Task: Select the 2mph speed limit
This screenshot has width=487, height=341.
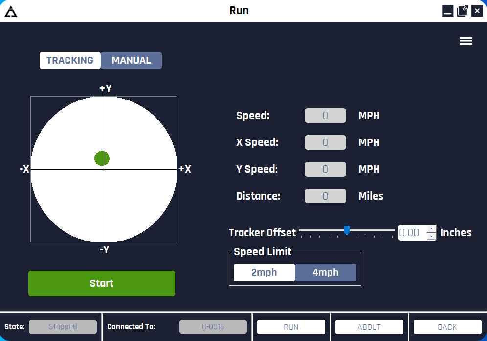Action: (x=264, y=273)
